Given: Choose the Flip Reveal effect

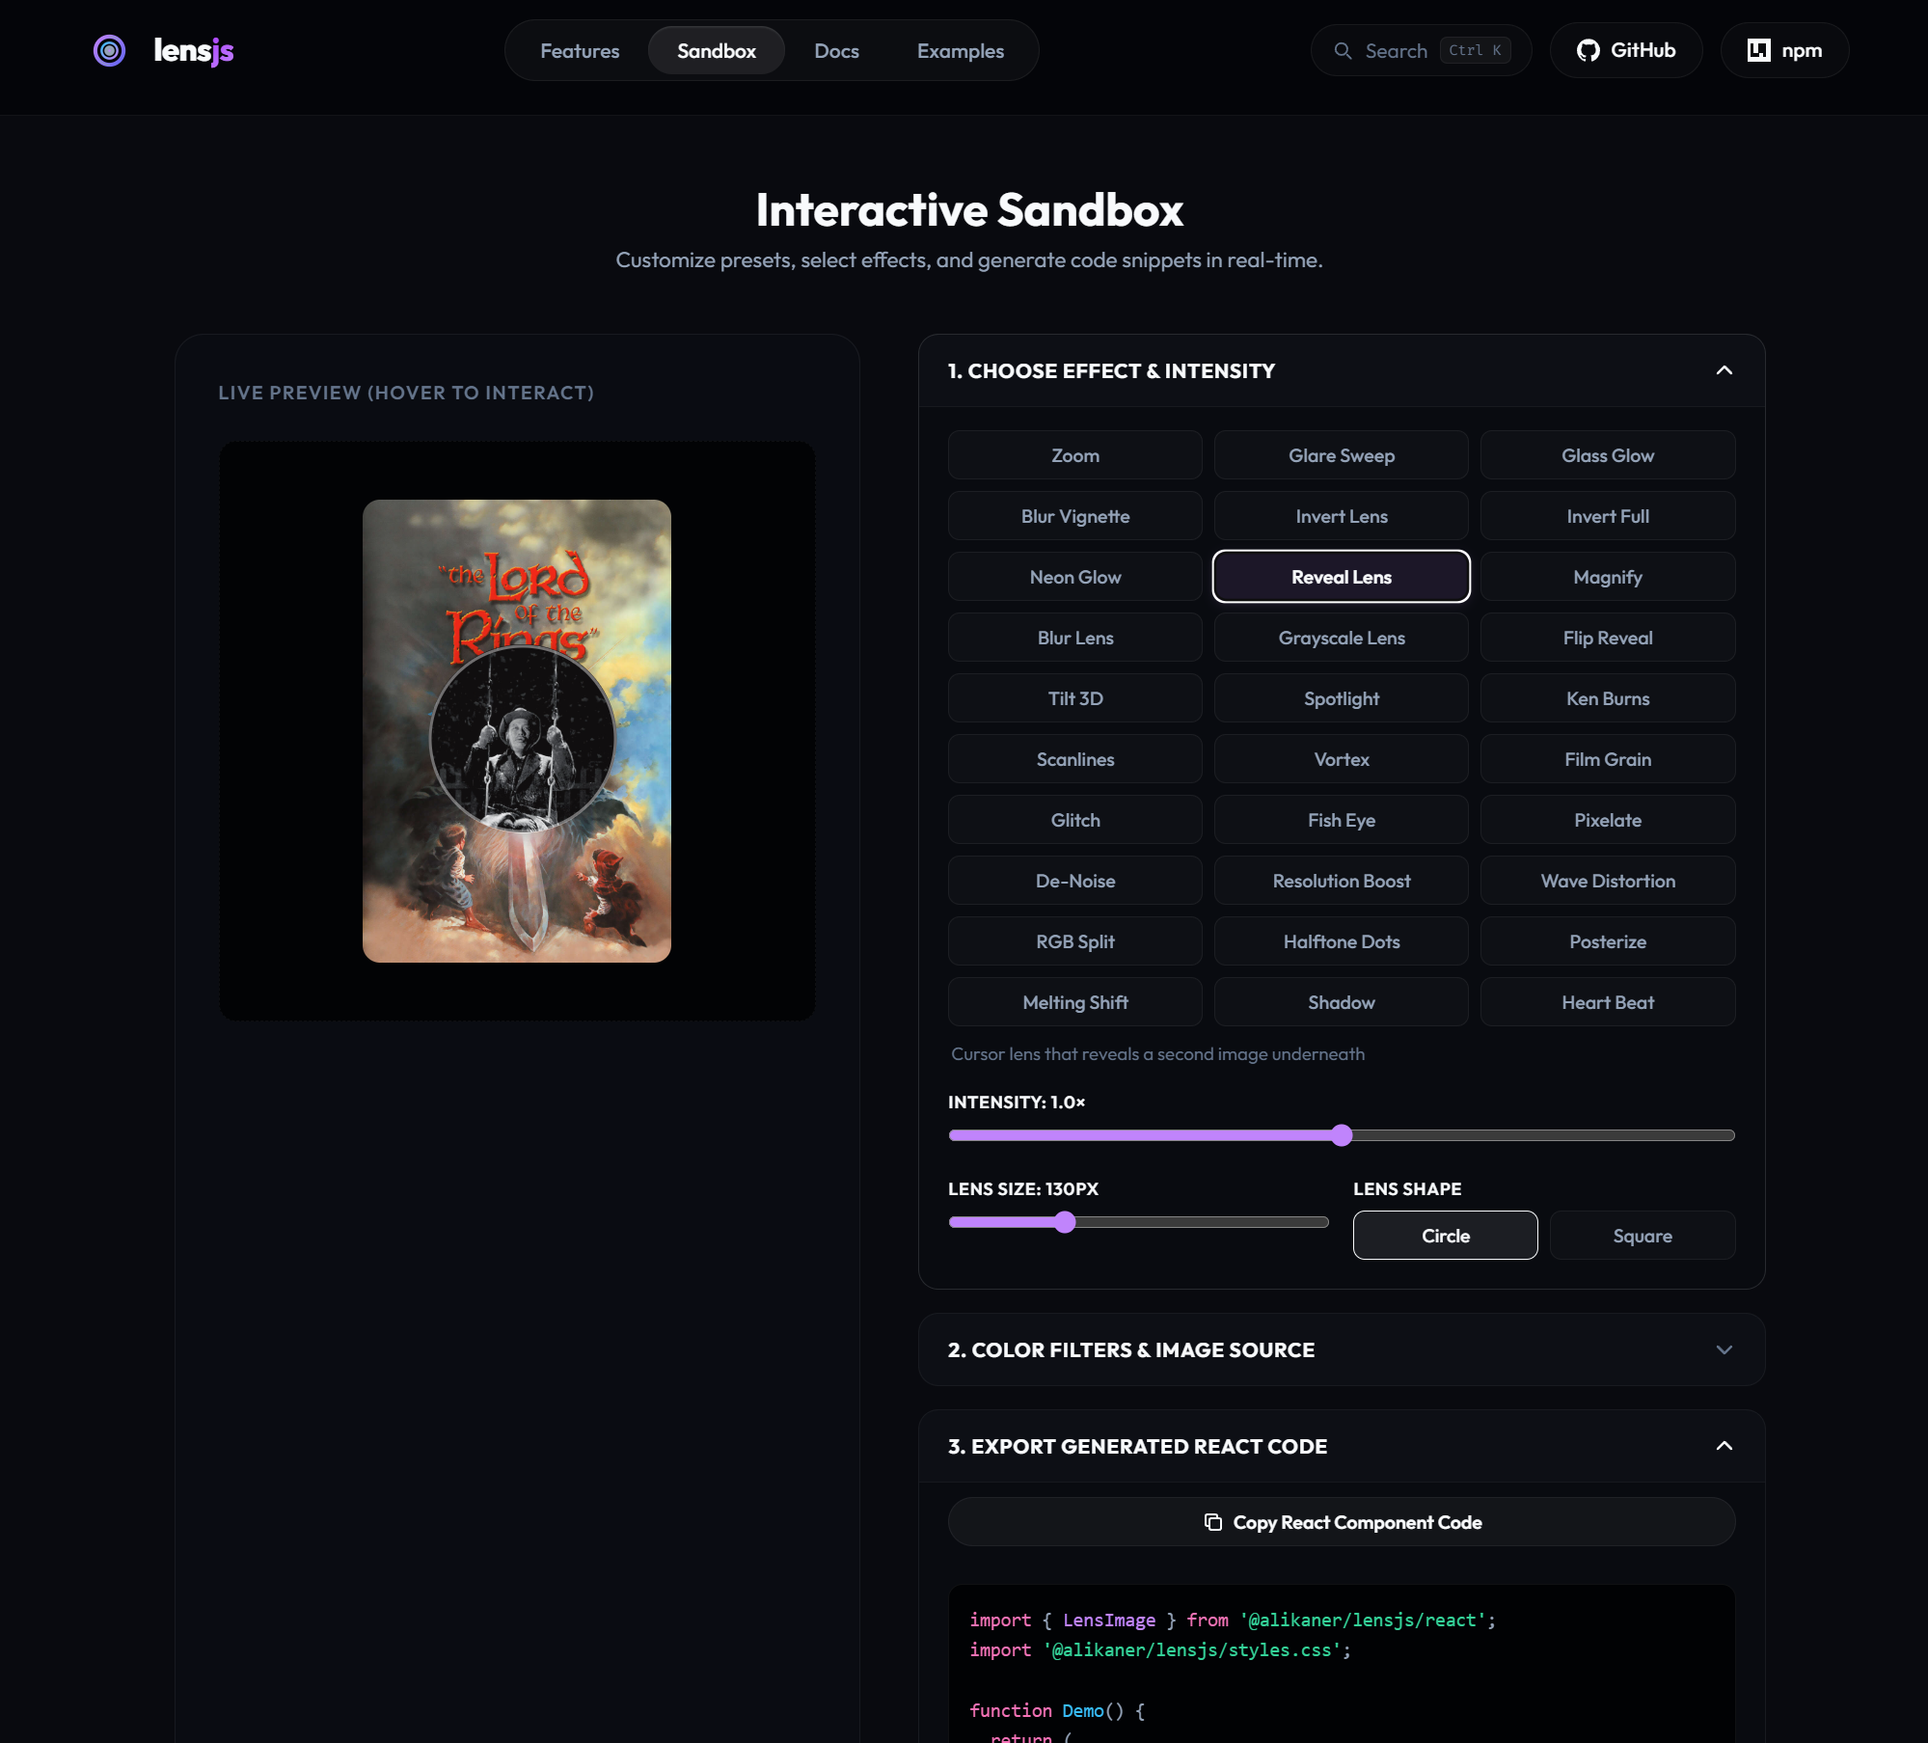Looking at the screenshot, I should coord(1608,638).
